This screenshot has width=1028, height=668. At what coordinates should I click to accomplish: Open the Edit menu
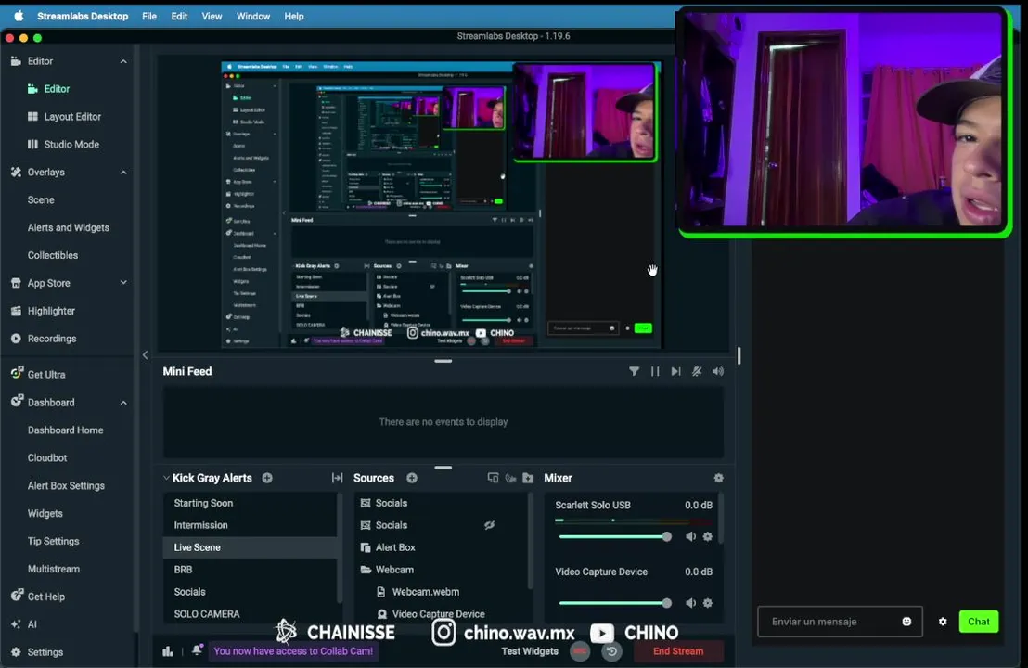180,17
